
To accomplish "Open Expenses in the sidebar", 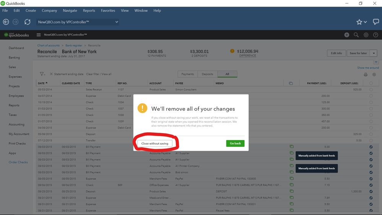I will coord(15,77).
